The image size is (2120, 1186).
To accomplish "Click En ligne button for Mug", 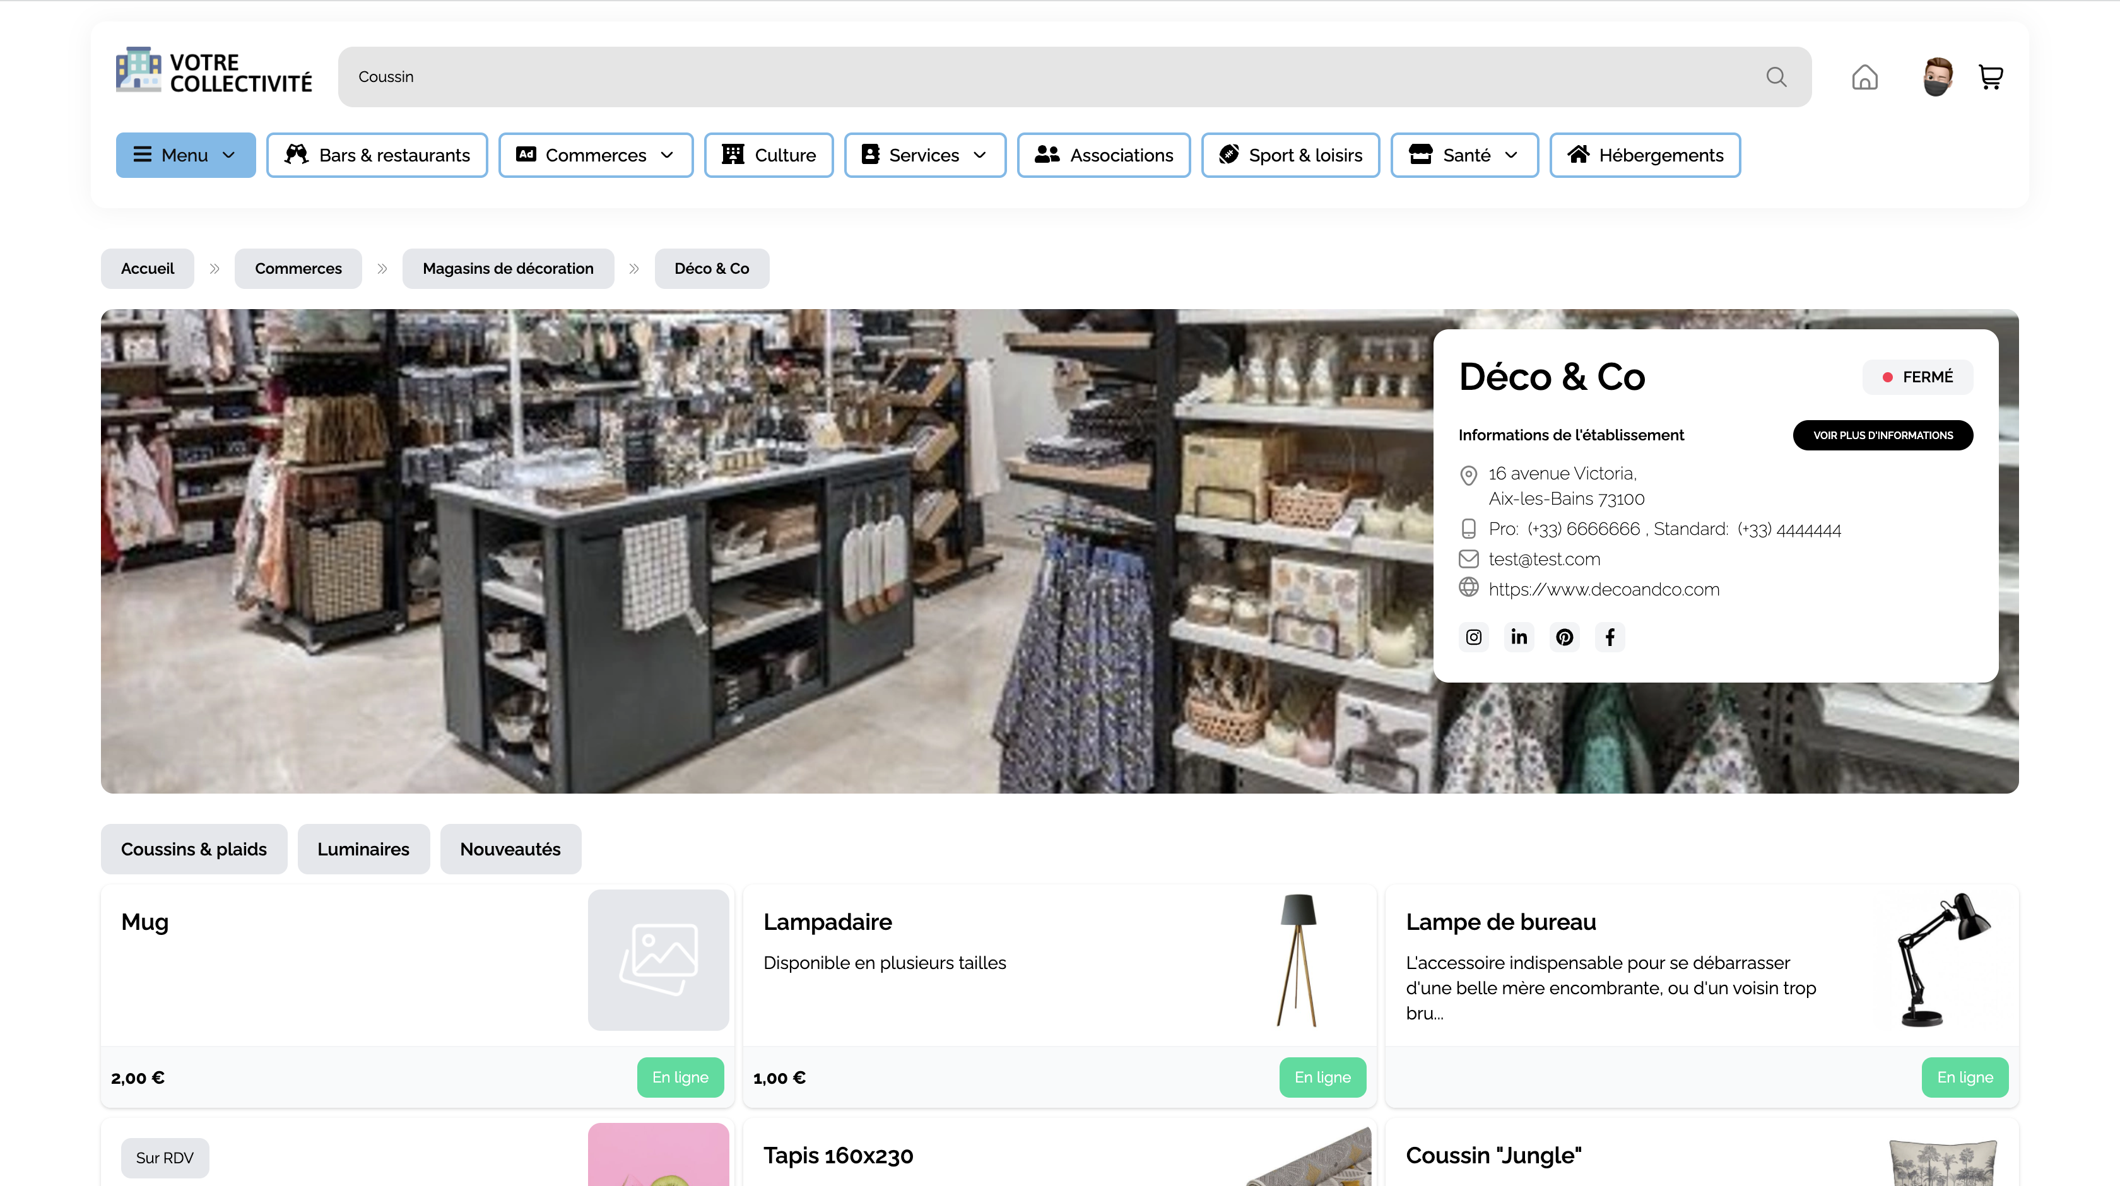I will 681,1077.
